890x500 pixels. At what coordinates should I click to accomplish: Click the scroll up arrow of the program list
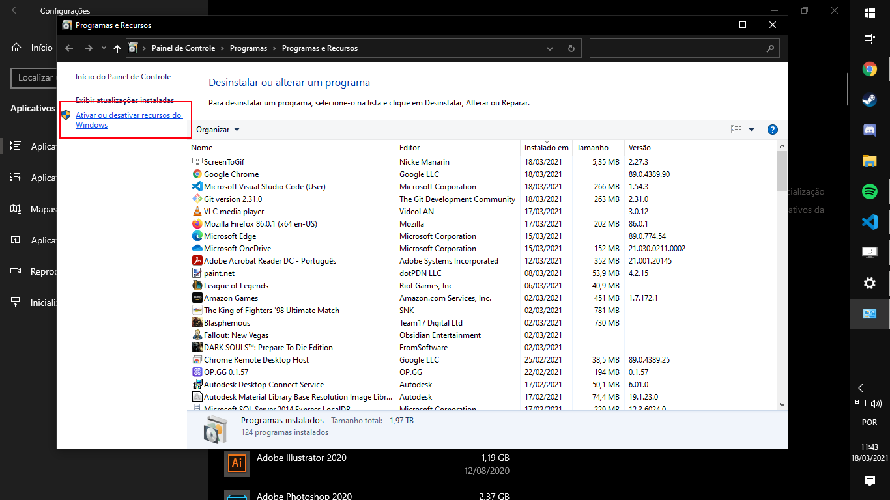[782, 146]
